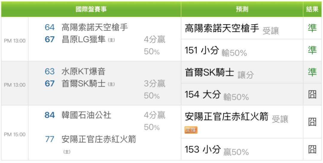
Task: Open team 高陽索諾天空槍手 in match list
Action: pyautogui.click(x=95, y=28)
